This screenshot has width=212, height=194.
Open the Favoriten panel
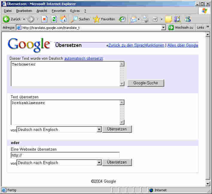click(104, 19)
